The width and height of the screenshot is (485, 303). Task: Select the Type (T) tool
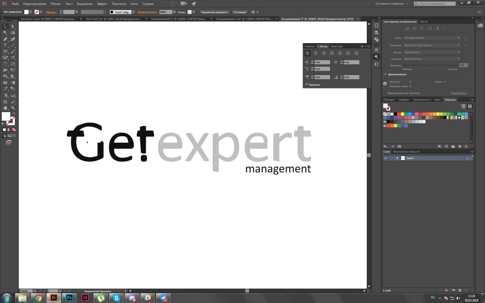click(5, 45)
